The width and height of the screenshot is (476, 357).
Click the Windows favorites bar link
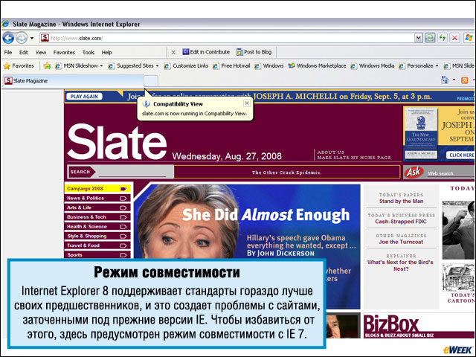269,65
